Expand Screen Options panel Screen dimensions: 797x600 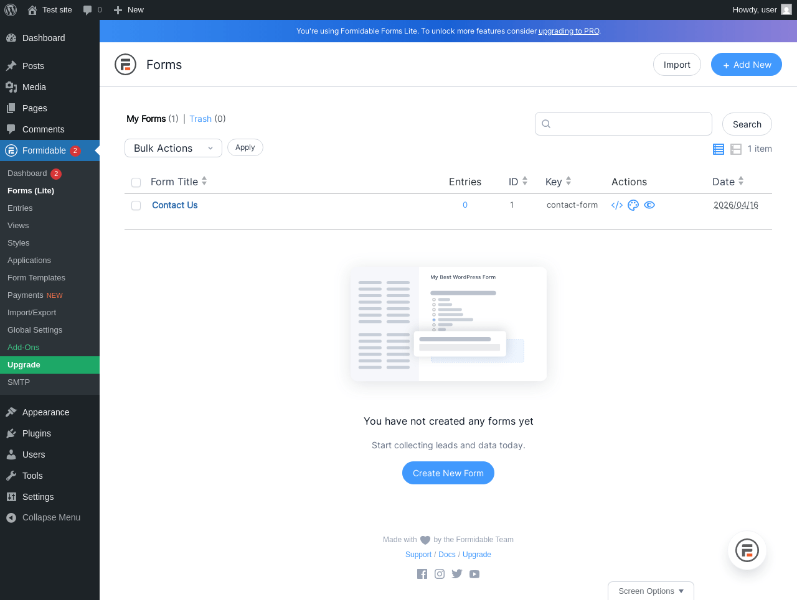pyautogui.click(x=651, y=591)
